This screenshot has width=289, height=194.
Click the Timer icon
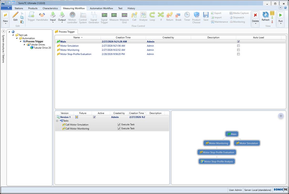click(187, 15)
